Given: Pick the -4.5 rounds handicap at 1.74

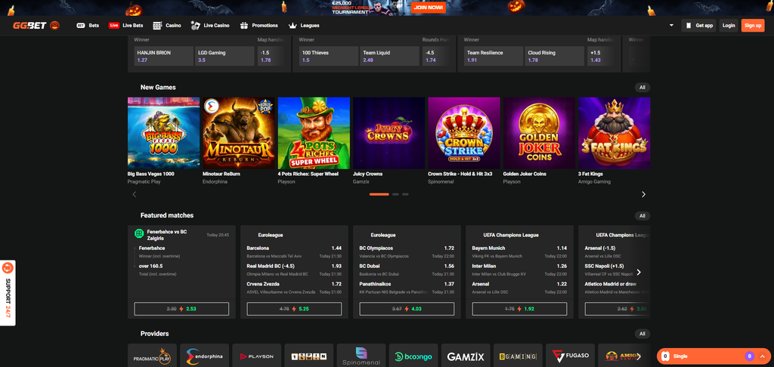Looking at the screenshot, I should (435, 56).
